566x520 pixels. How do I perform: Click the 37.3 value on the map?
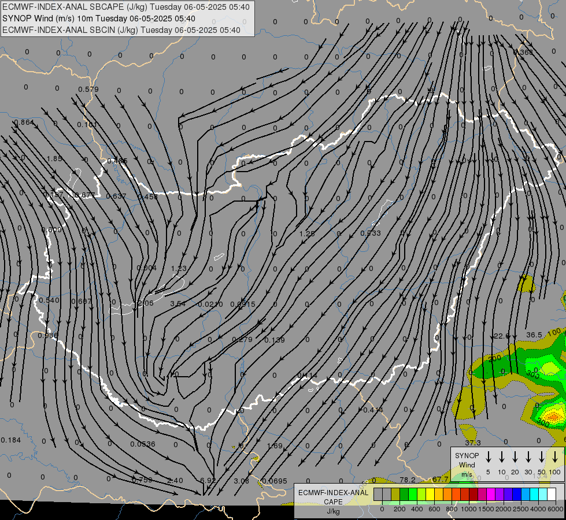click(473, 443)
